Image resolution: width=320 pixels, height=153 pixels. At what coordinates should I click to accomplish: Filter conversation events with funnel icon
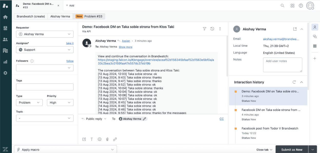click(204, 29)
